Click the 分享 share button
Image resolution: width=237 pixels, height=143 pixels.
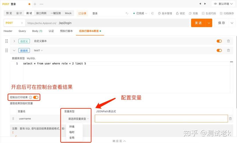pyautogui.click(x=82, y=13)
